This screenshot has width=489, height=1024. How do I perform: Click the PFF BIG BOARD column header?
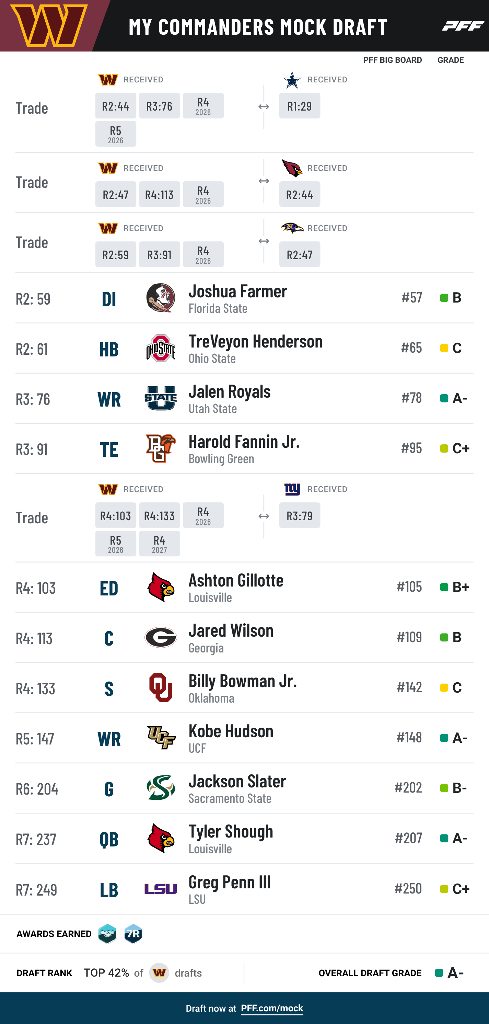tap(393, 60)
